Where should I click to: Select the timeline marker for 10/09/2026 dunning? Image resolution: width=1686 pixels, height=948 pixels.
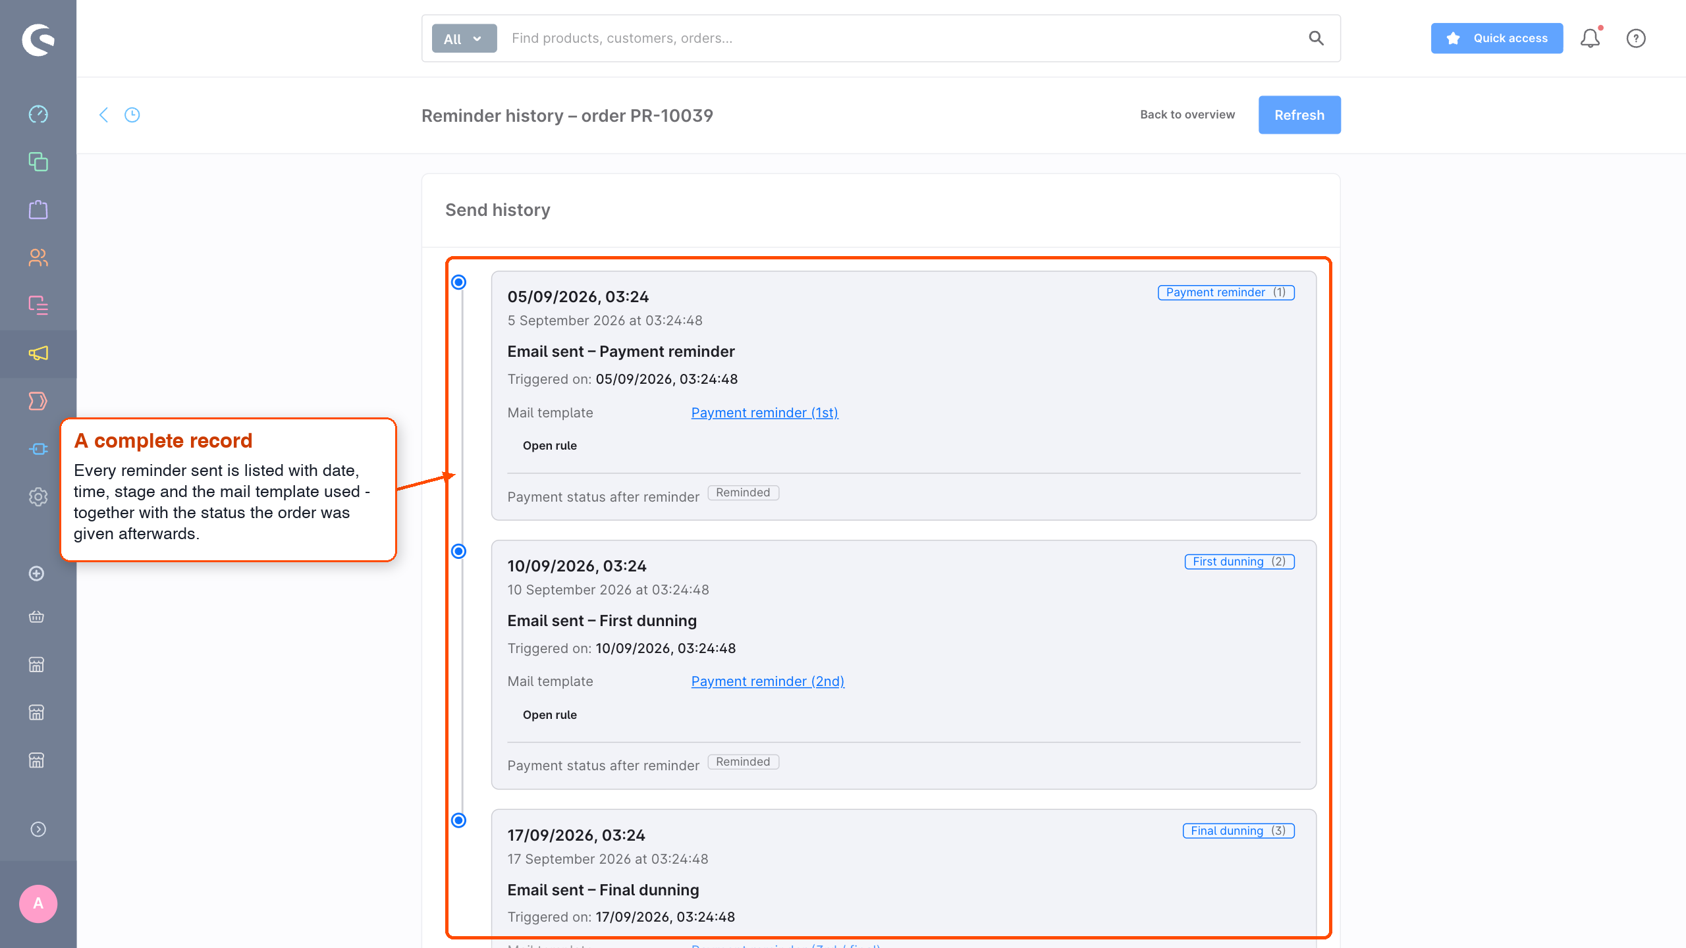point(459,552)
